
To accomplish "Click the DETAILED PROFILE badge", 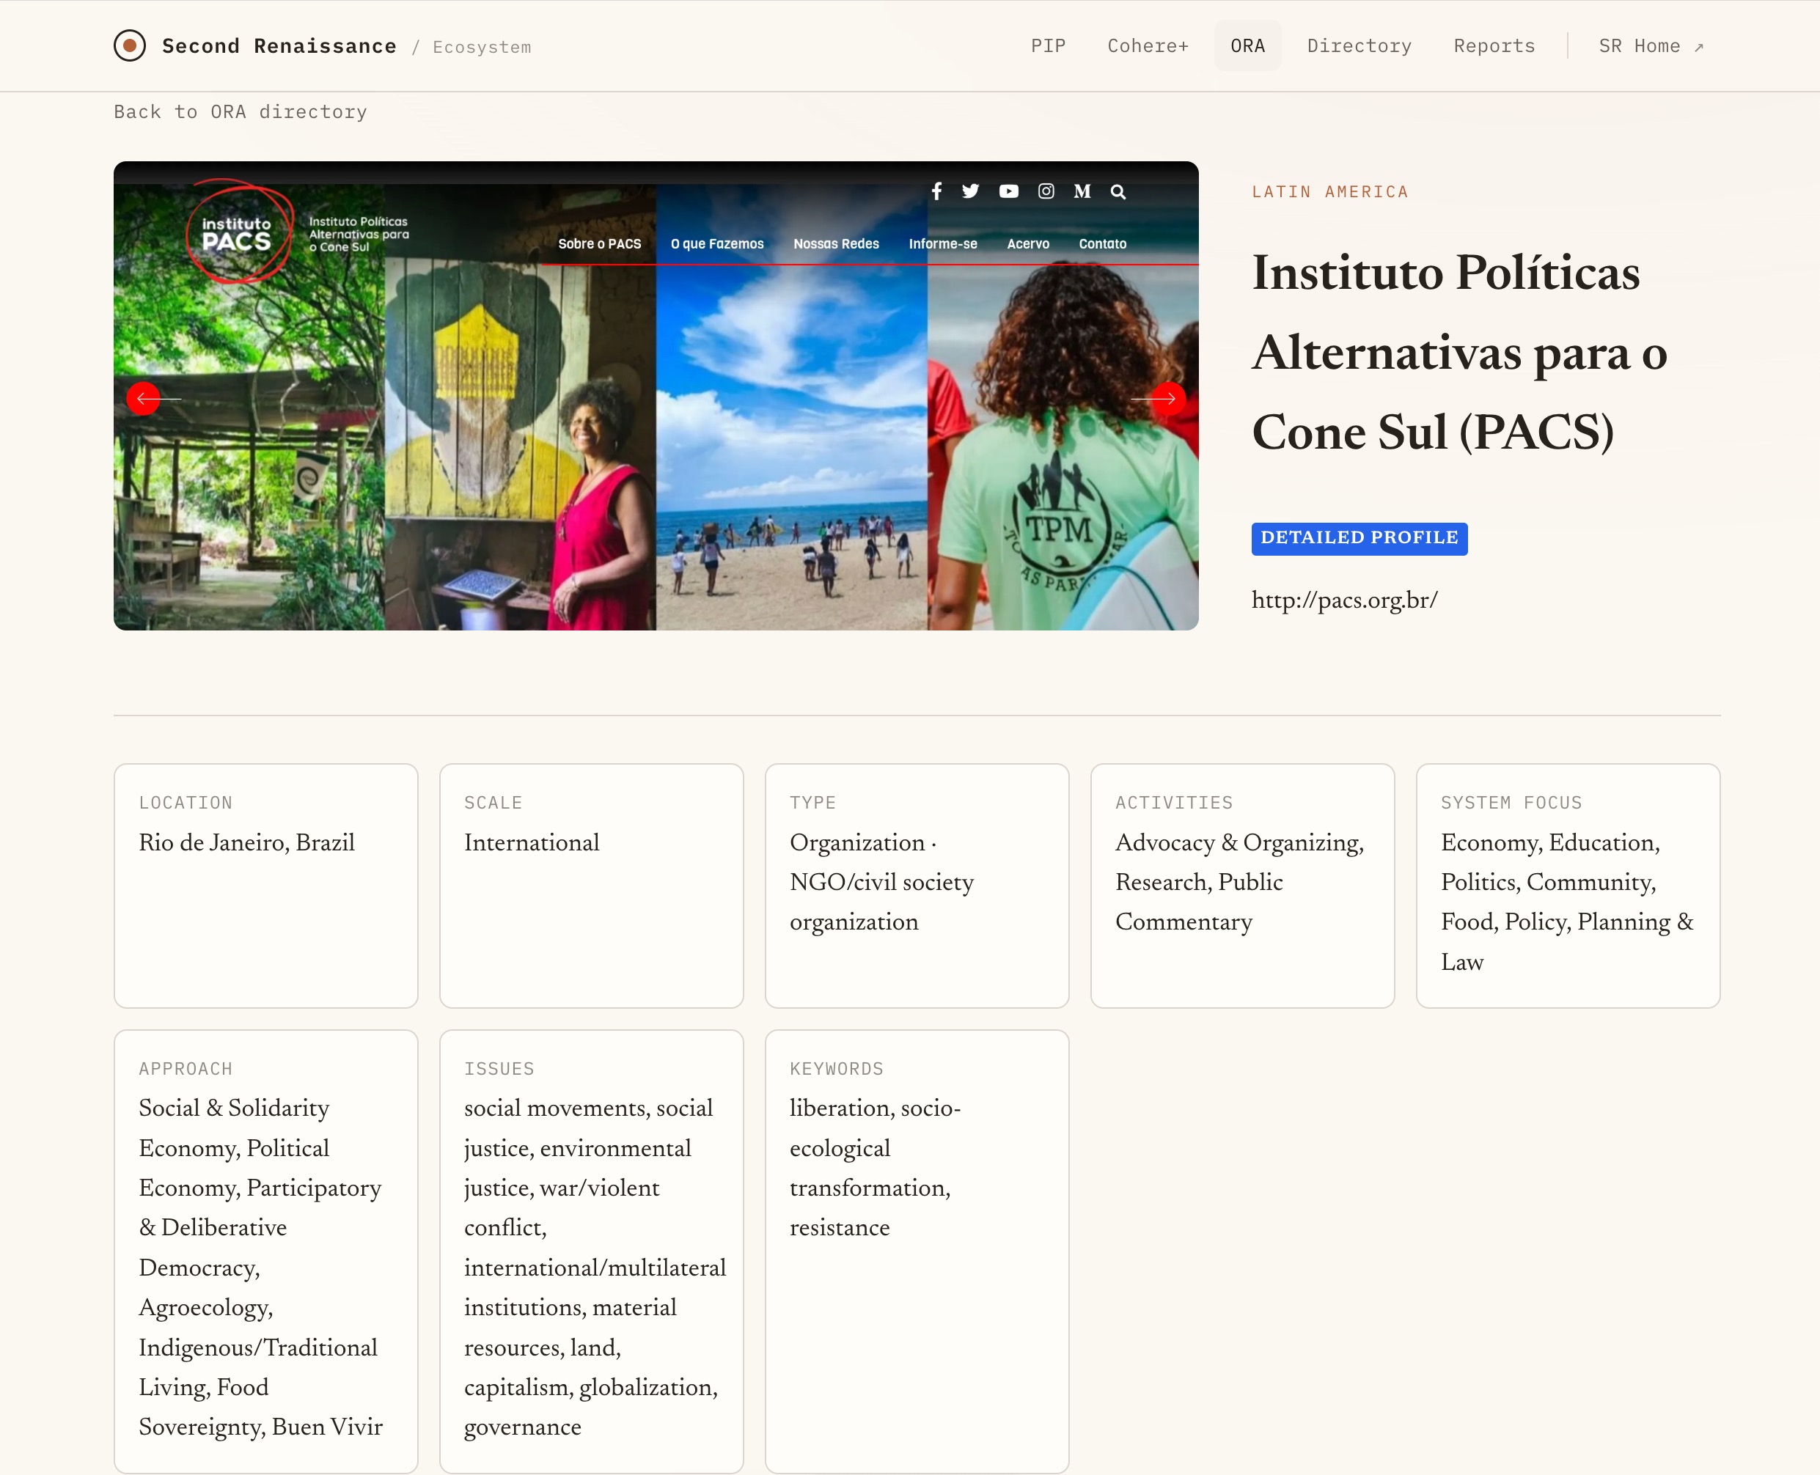I will coord(1360,538).
